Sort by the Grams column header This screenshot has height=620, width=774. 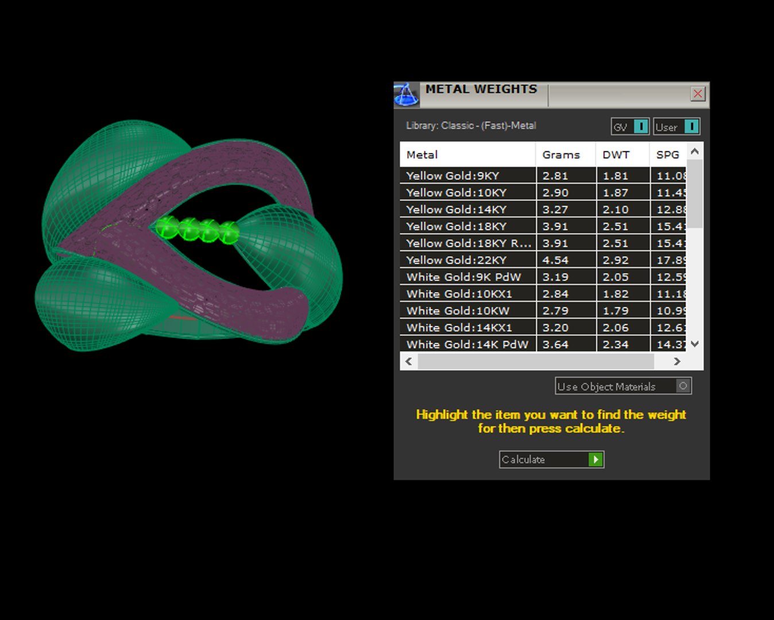tap(566, 154)
